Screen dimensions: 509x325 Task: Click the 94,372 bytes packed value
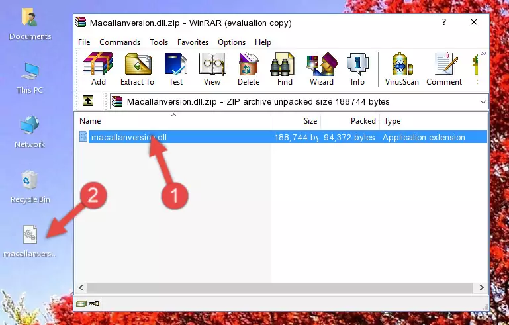(x=349, y=137)
